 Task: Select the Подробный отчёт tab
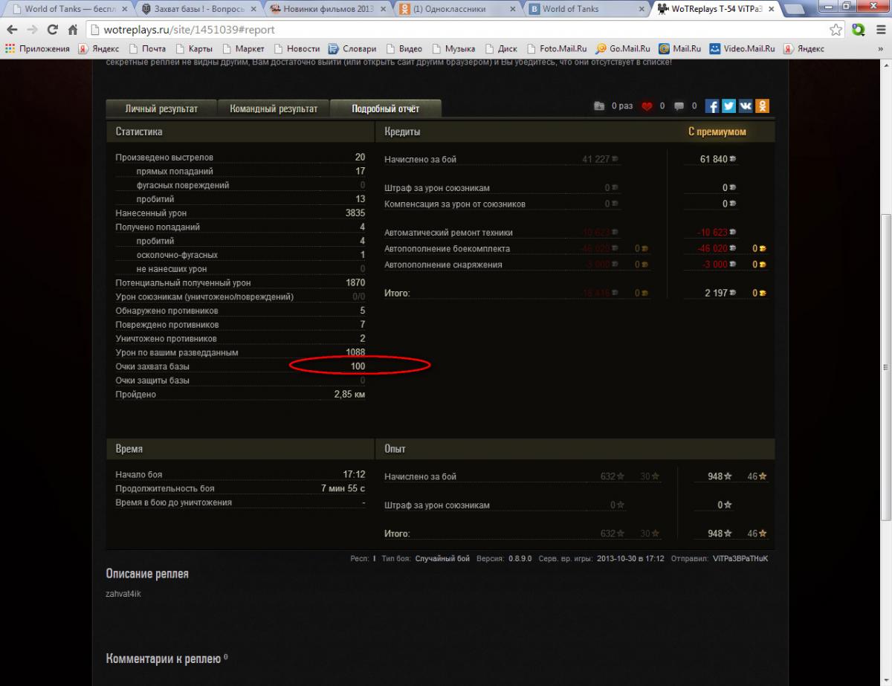click(386, 109)
